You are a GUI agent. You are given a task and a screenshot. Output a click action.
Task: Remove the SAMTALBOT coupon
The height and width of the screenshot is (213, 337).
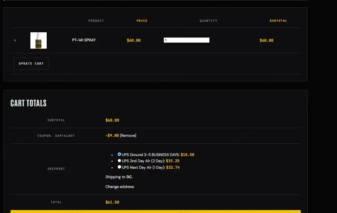pos(128,135)
